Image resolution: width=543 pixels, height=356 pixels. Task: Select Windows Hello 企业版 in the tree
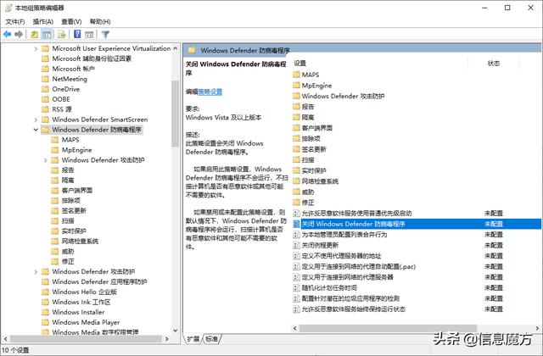click(x=84, y=292)
